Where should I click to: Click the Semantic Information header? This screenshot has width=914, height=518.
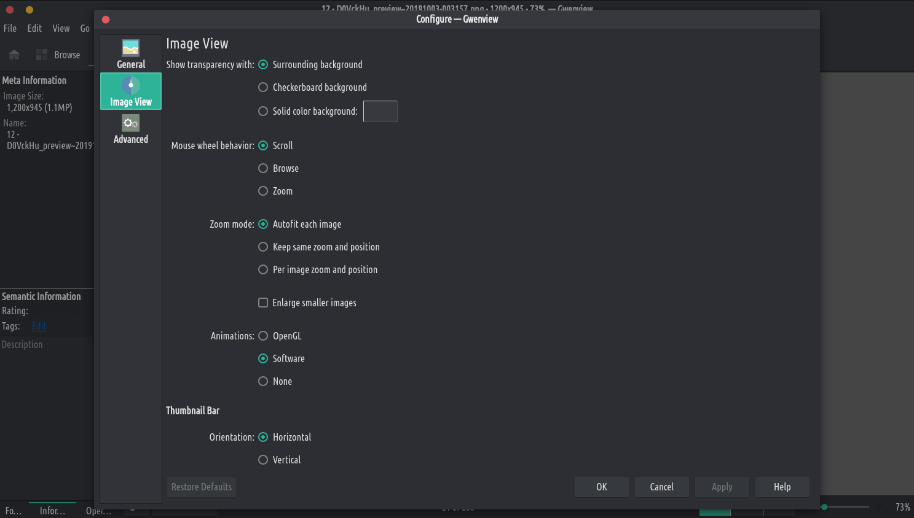point(41,296)
